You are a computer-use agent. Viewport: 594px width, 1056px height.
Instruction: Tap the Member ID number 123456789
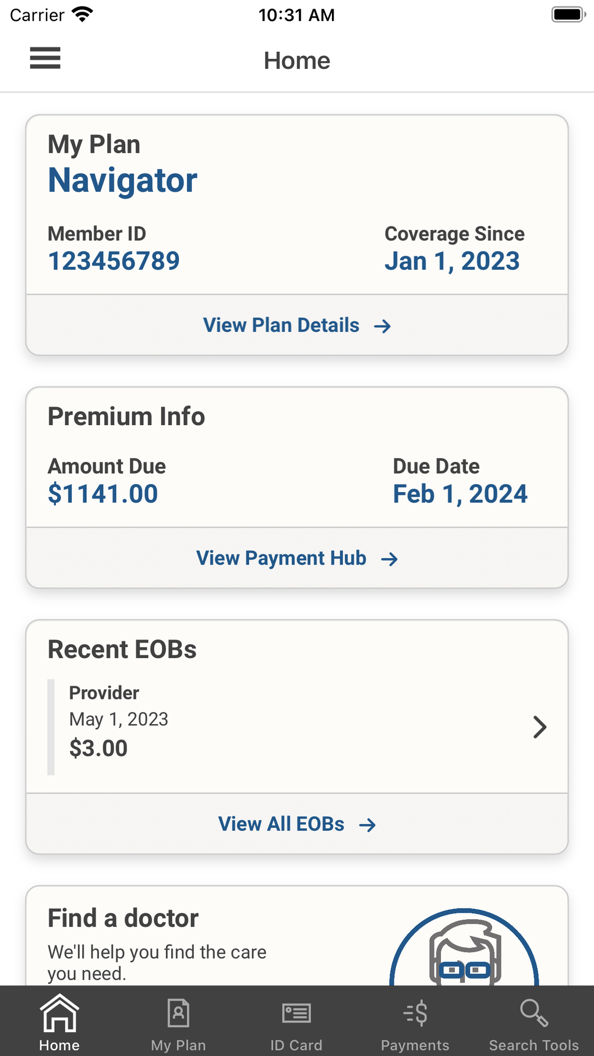click(x=114, y=261)
